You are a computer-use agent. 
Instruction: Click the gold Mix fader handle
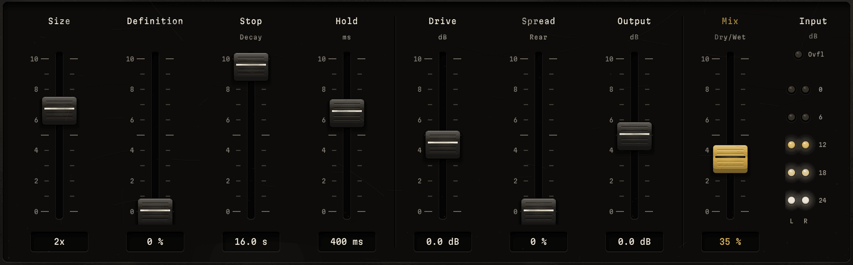[x=730, y=159]
